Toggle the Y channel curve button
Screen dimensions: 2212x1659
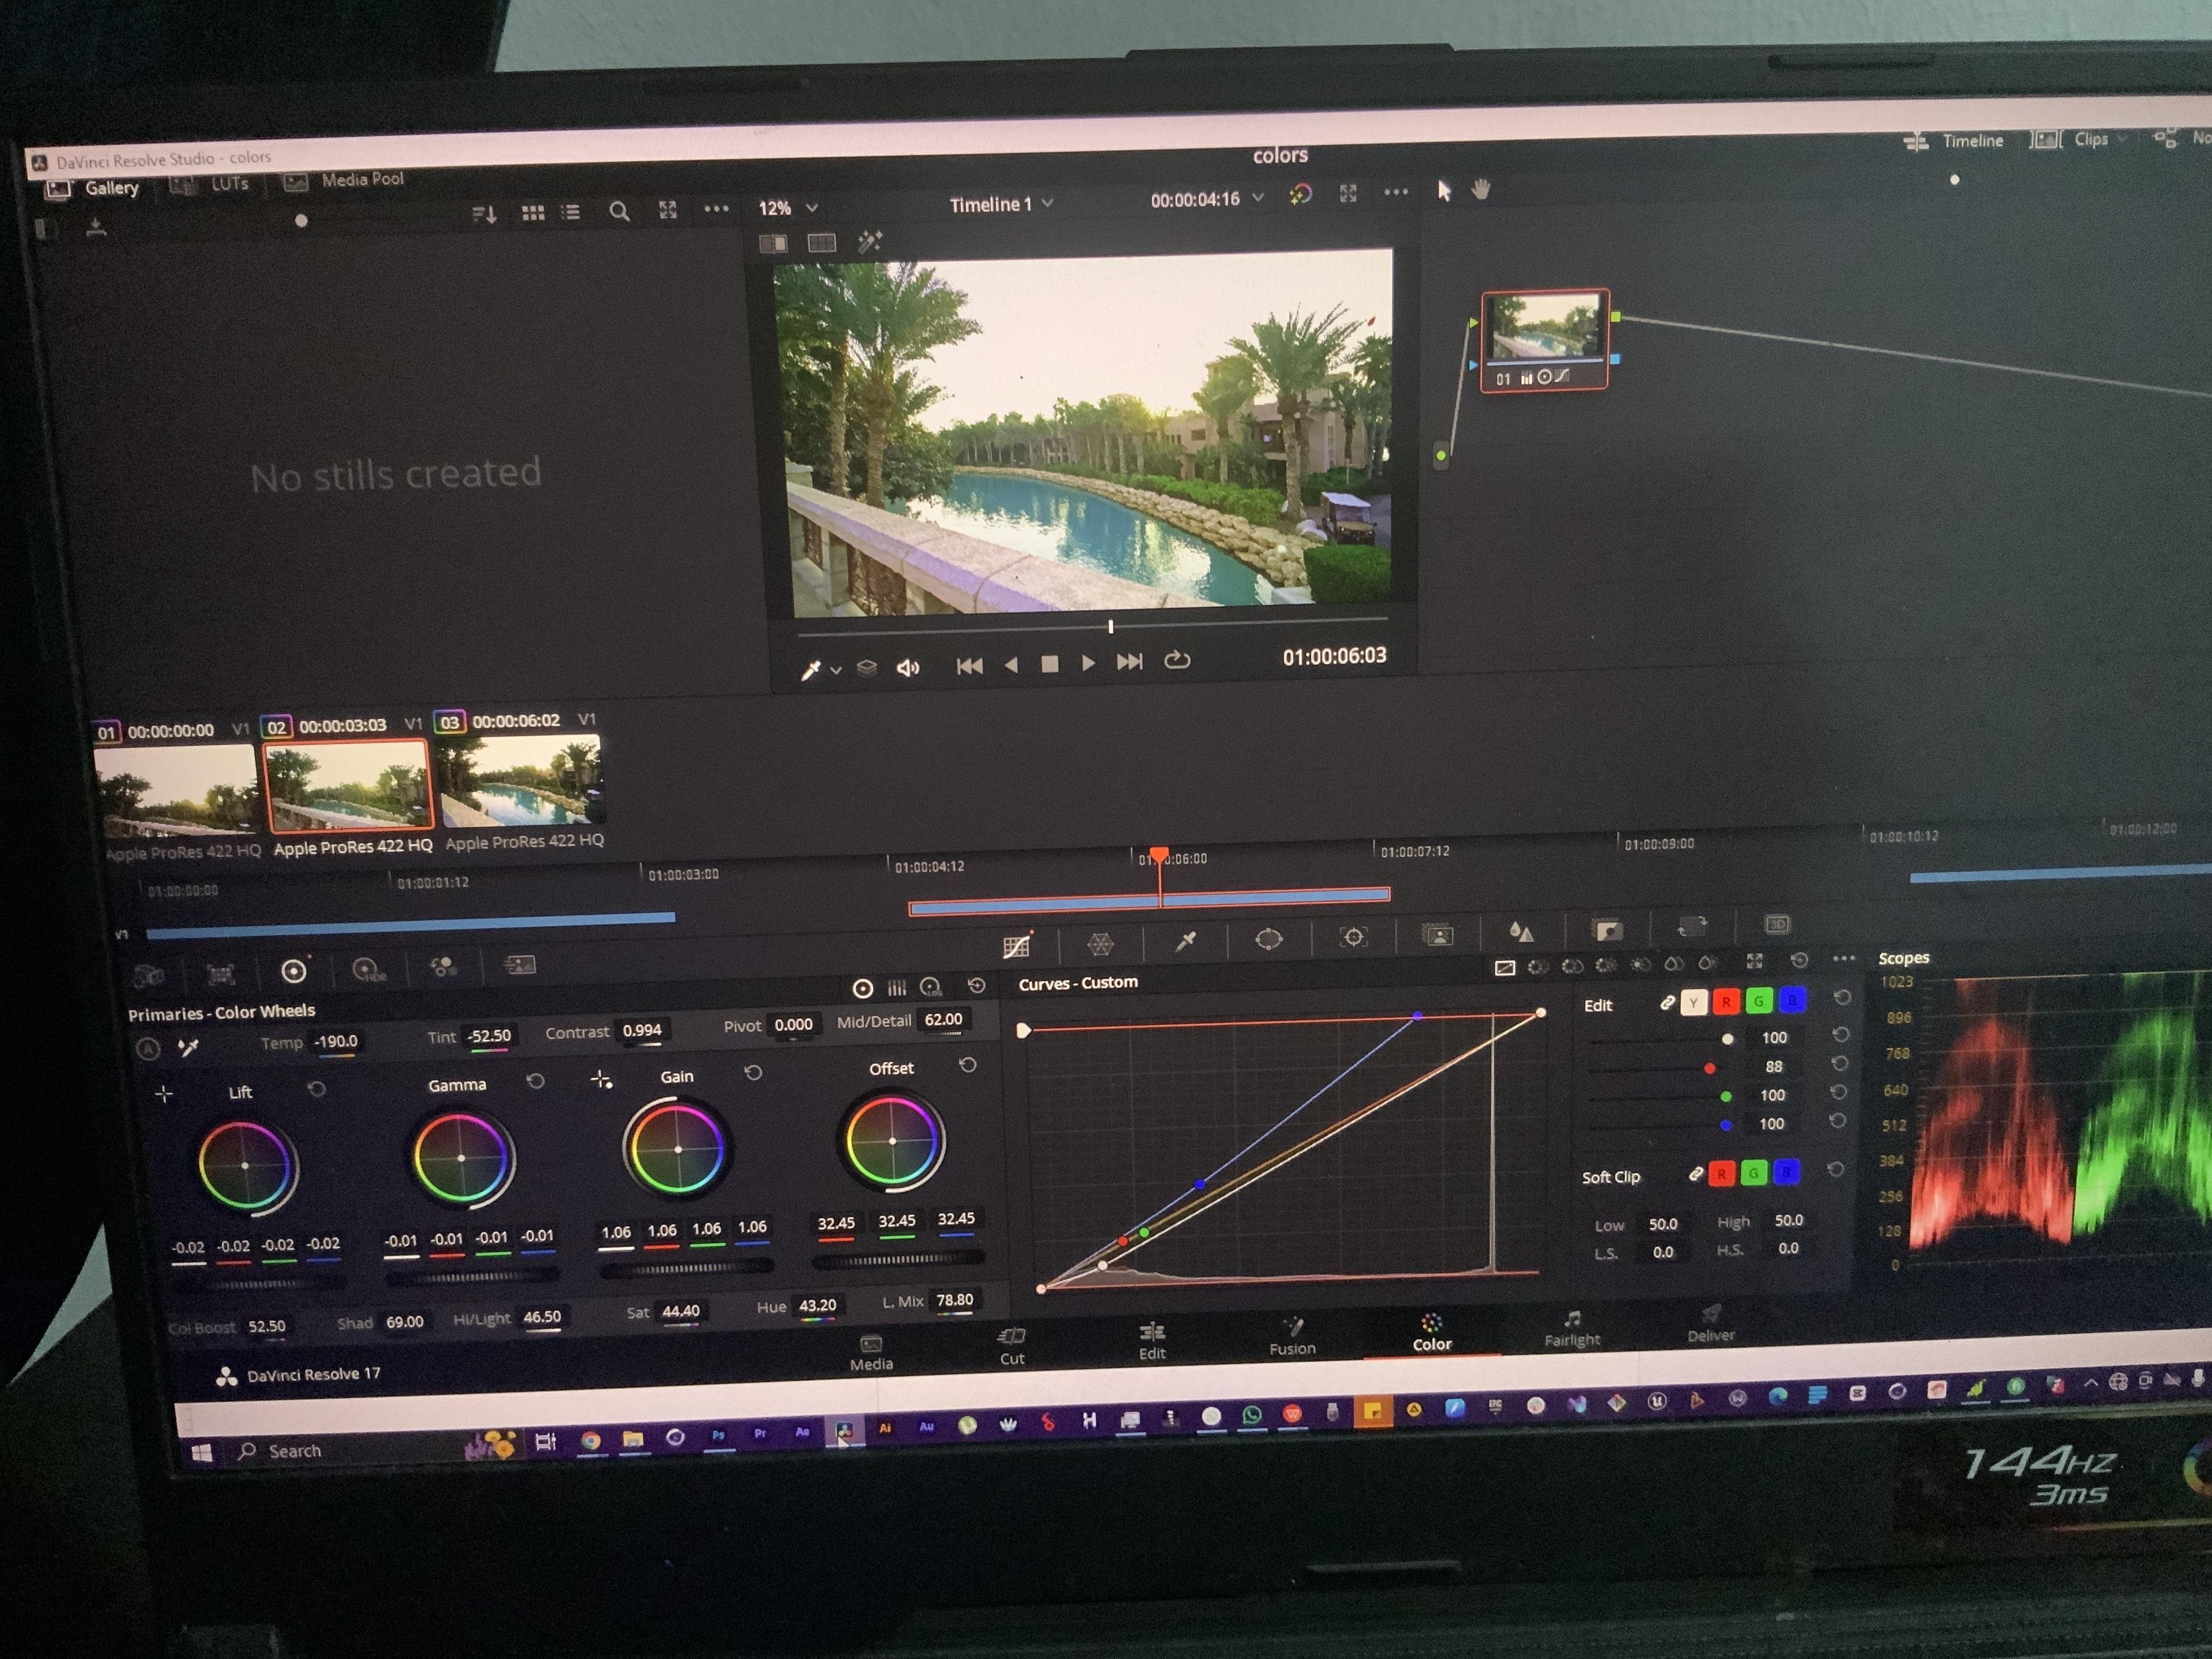point(1693,1002)
